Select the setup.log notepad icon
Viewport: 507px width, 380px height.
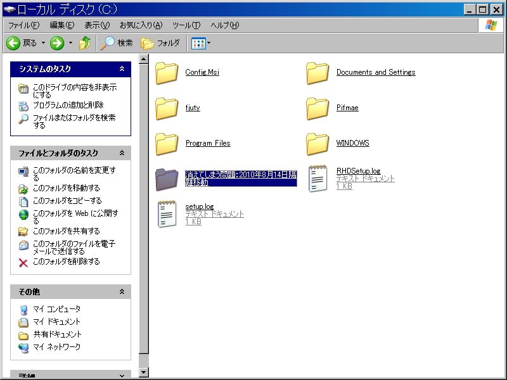pos(167,214)
